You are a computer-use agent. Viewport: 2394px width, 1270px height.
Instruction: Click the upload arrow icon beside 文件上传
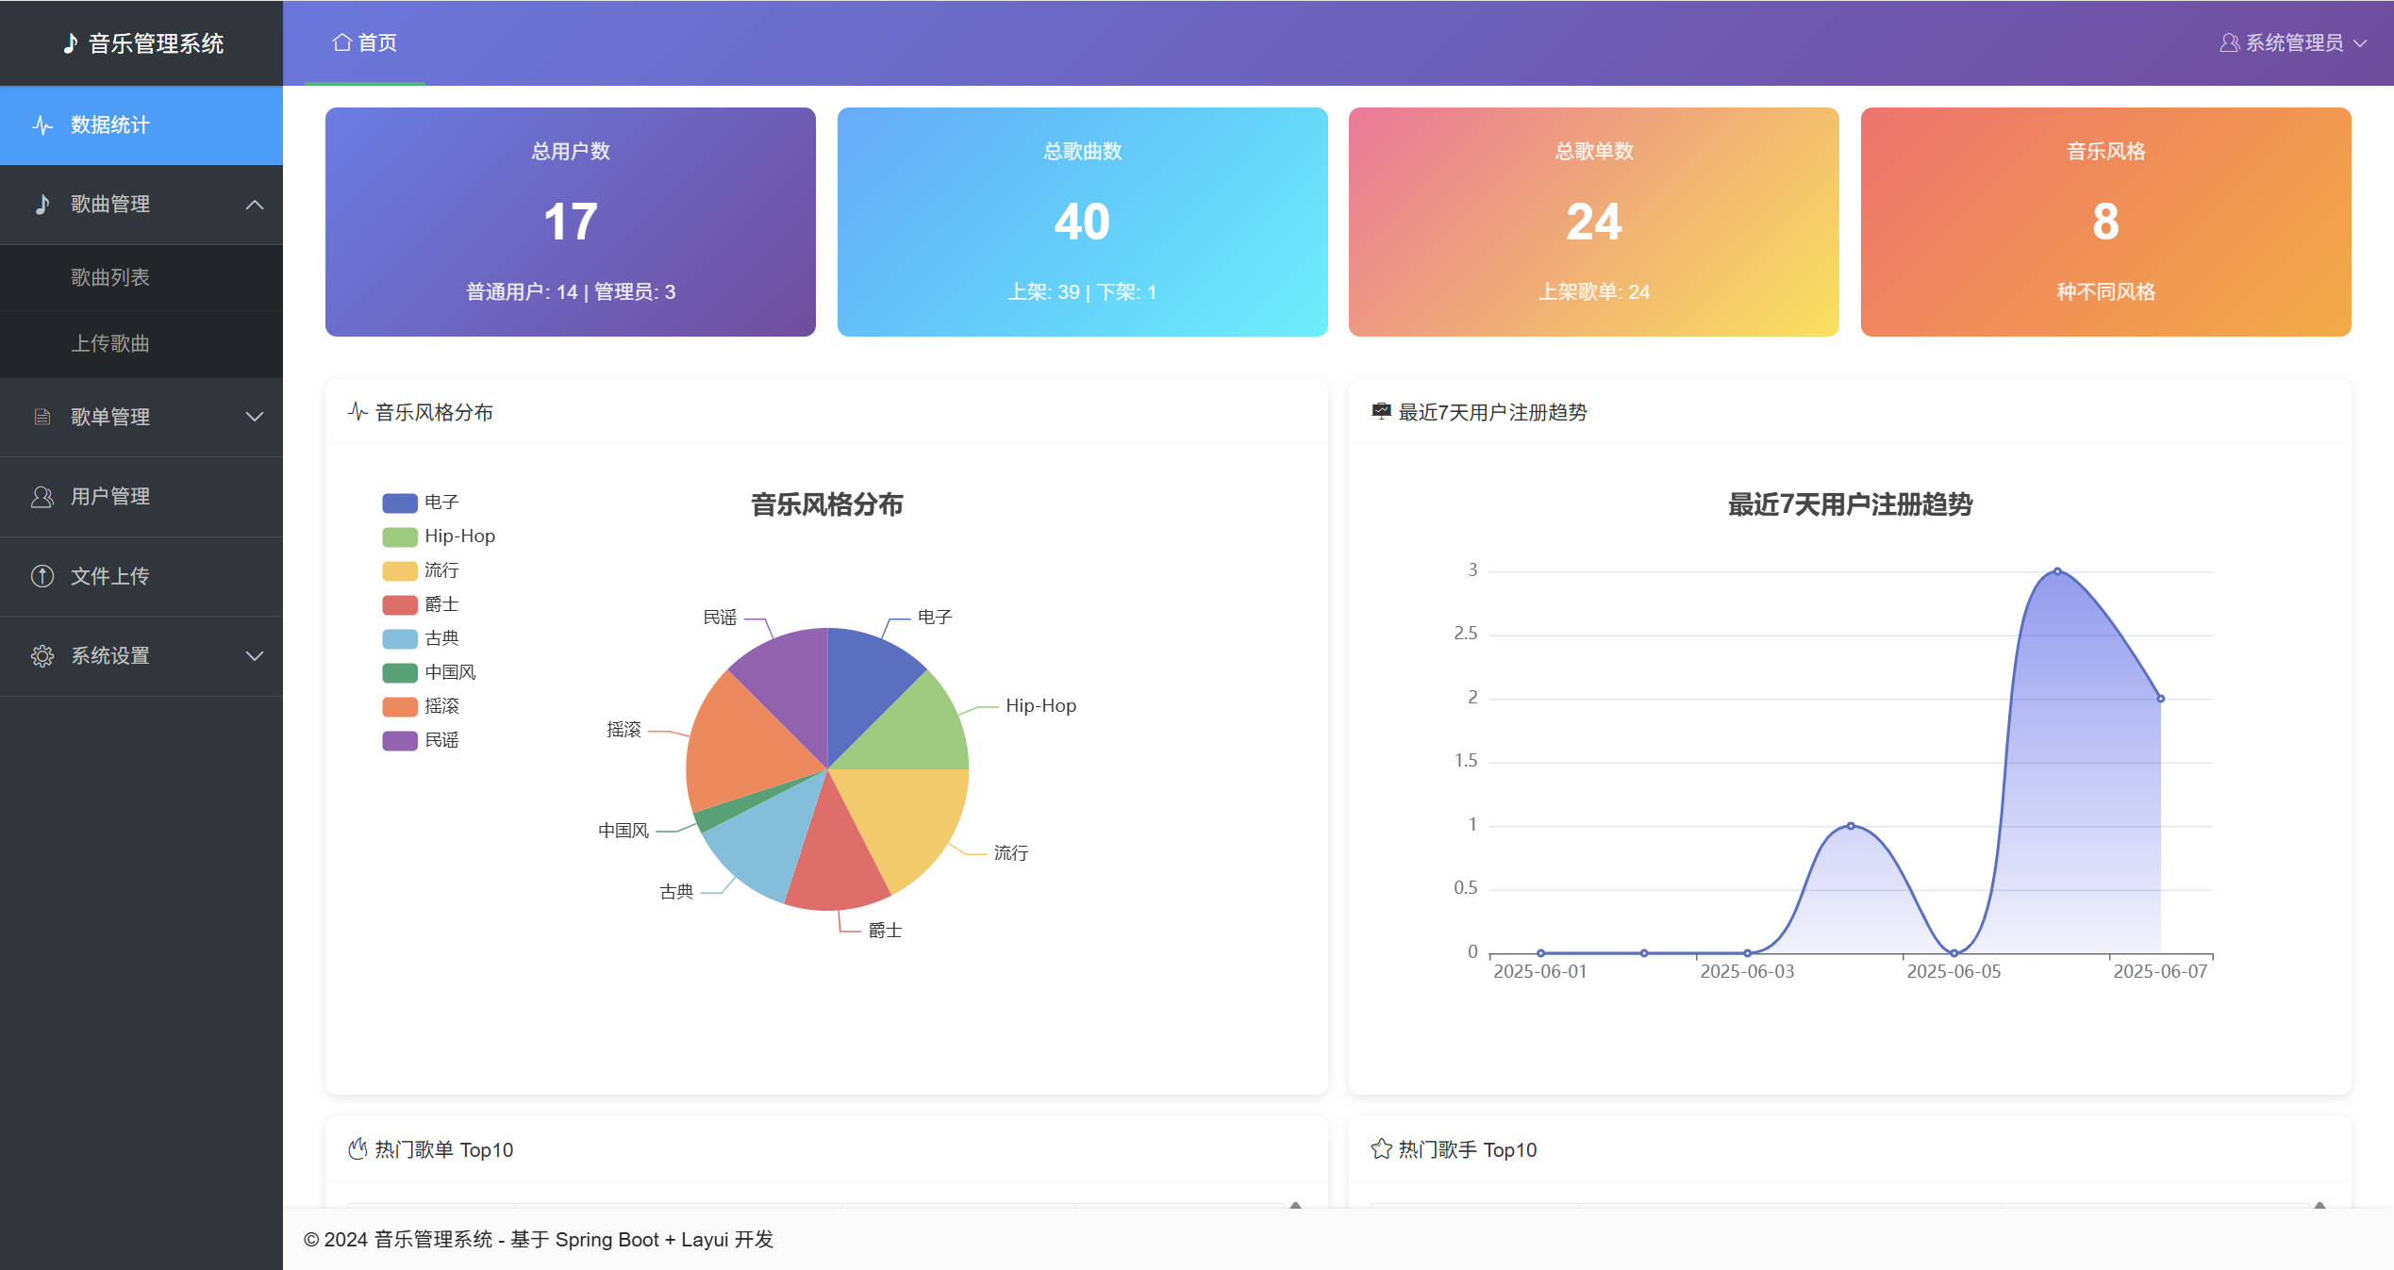[x=42, y=576]
